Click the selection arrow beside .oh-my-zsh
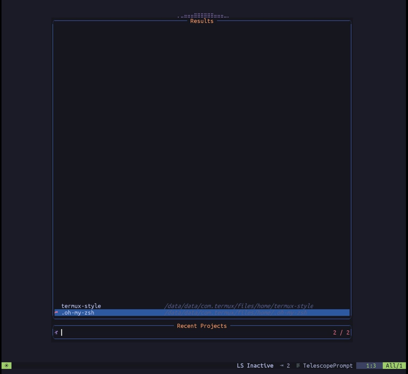Screen dimensions: 408x374 (x=56, y=313)
